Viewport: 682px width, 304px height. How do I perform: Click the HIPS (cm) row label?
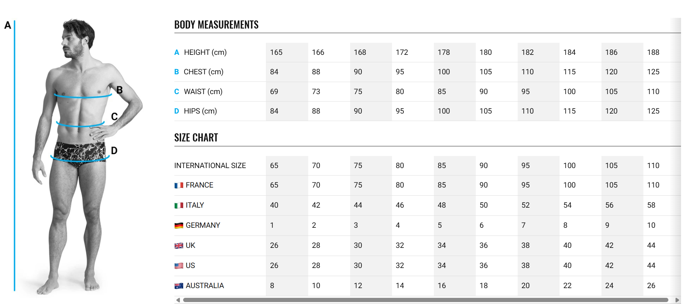(x=200, y=111)
